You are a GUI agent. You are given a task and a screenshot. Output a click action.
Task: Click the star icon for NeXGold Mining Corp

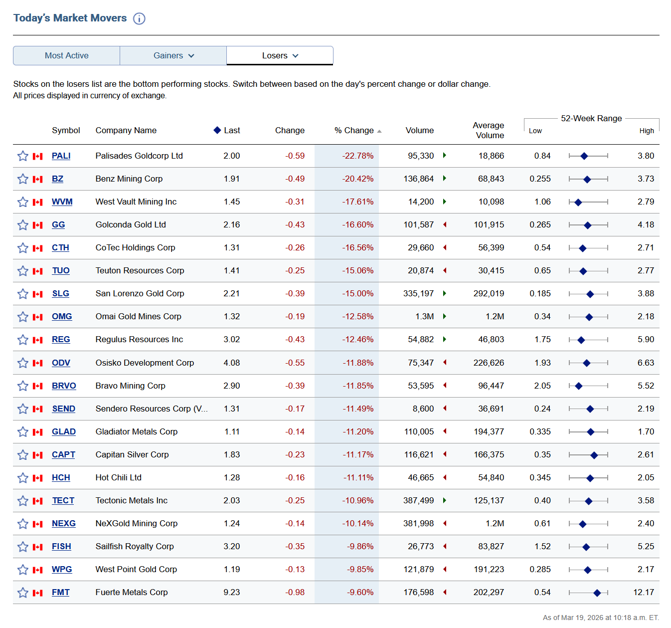point(23,524)
